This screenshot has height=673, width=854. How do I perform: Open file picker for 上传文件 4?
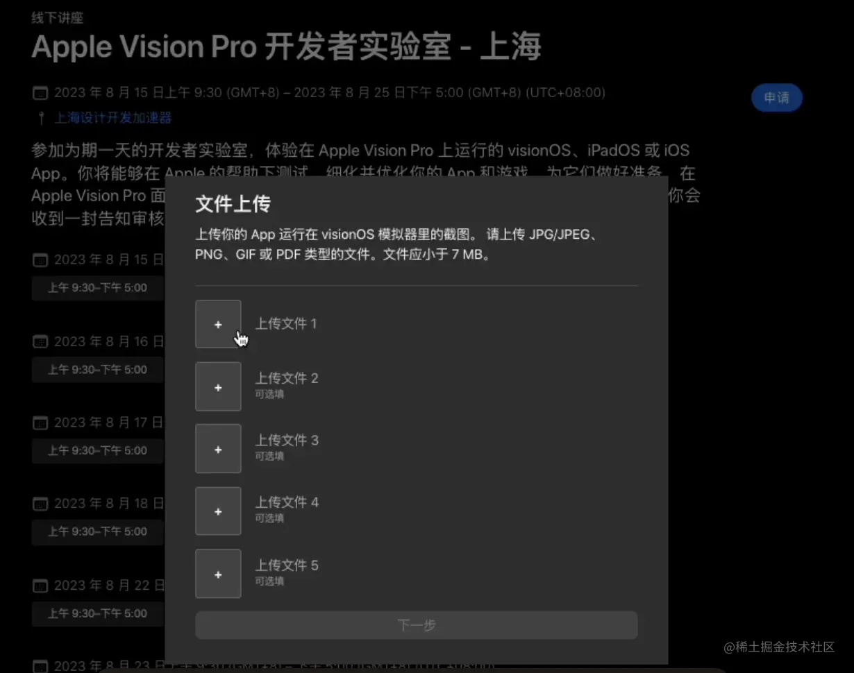tap(218, 511)
